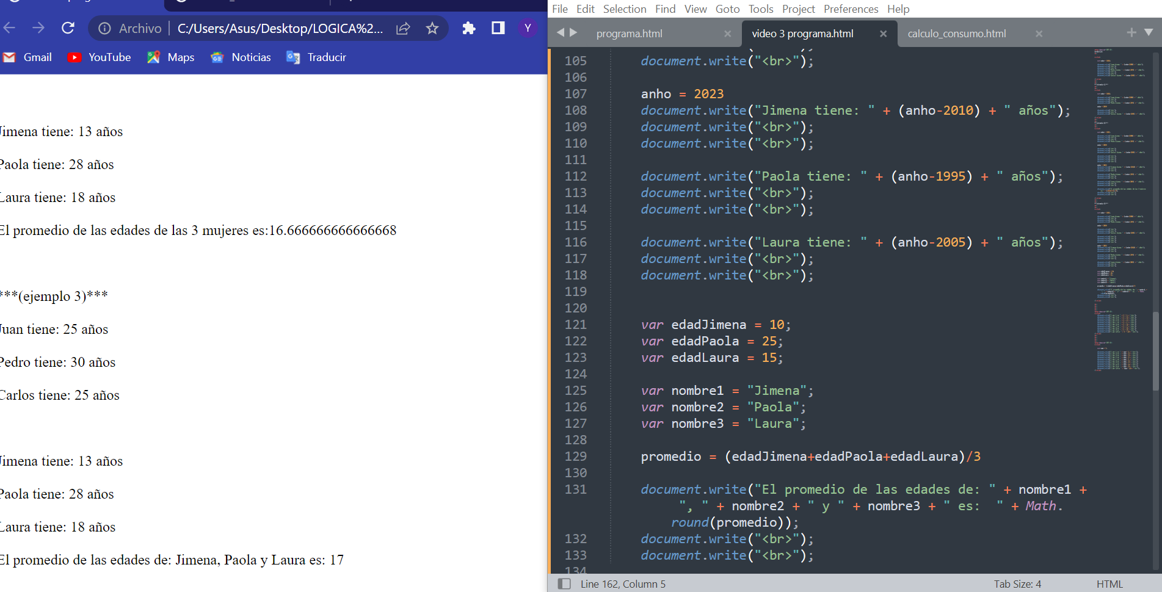
Task: Open the Goto menu
Action: pyautogui.click(x=727, y=9)
